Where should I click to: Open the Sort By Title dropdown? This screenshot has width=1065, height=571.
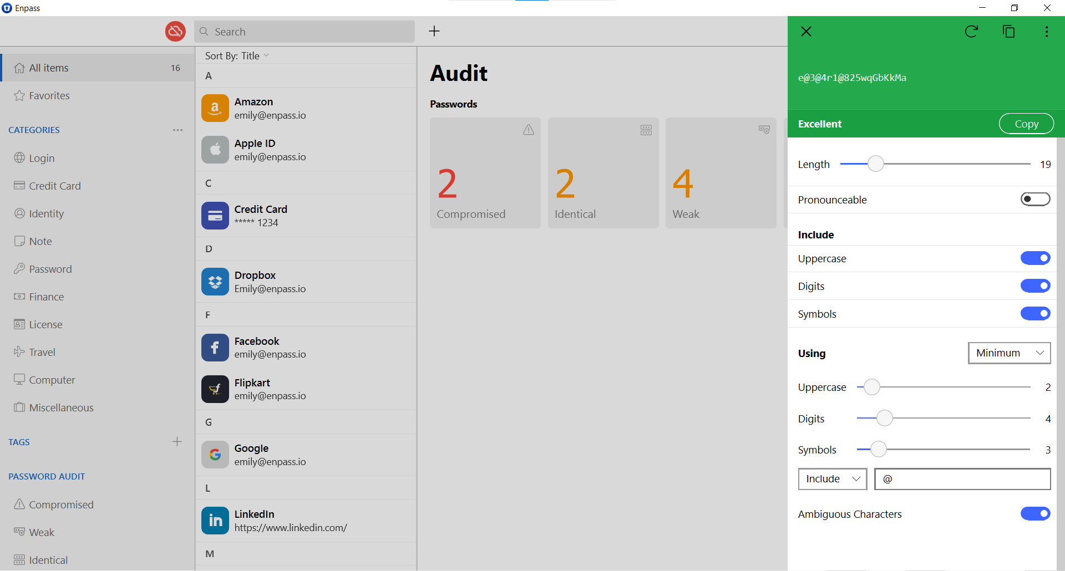click(x=237, y=55)
